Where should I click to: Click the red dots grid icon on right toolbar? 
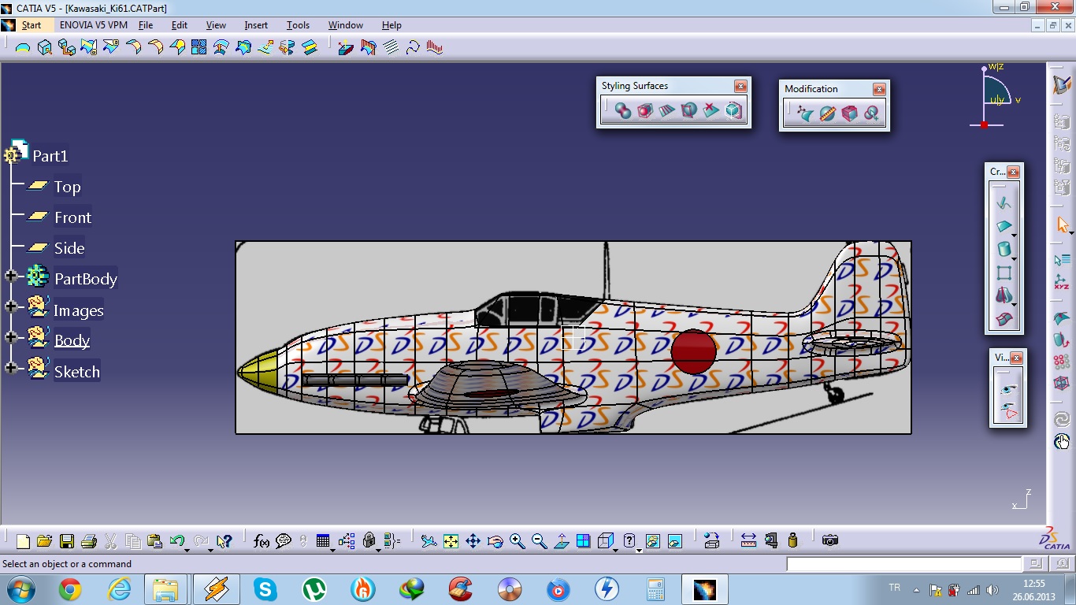point(1062,362)
